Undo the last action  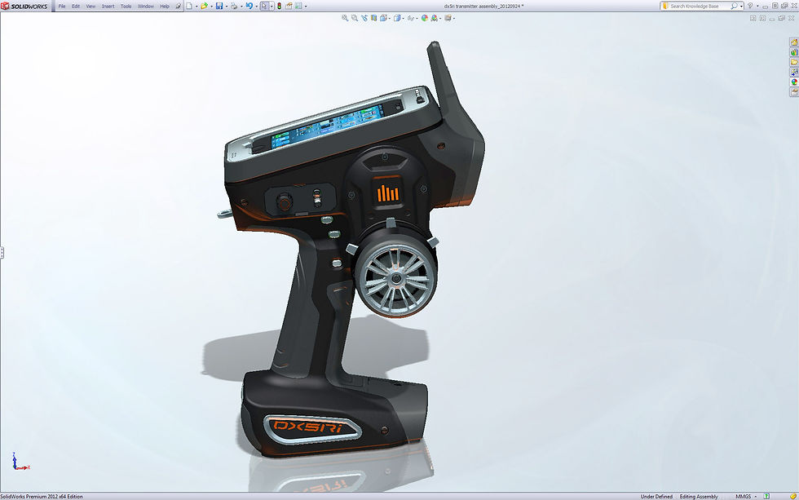249,6
